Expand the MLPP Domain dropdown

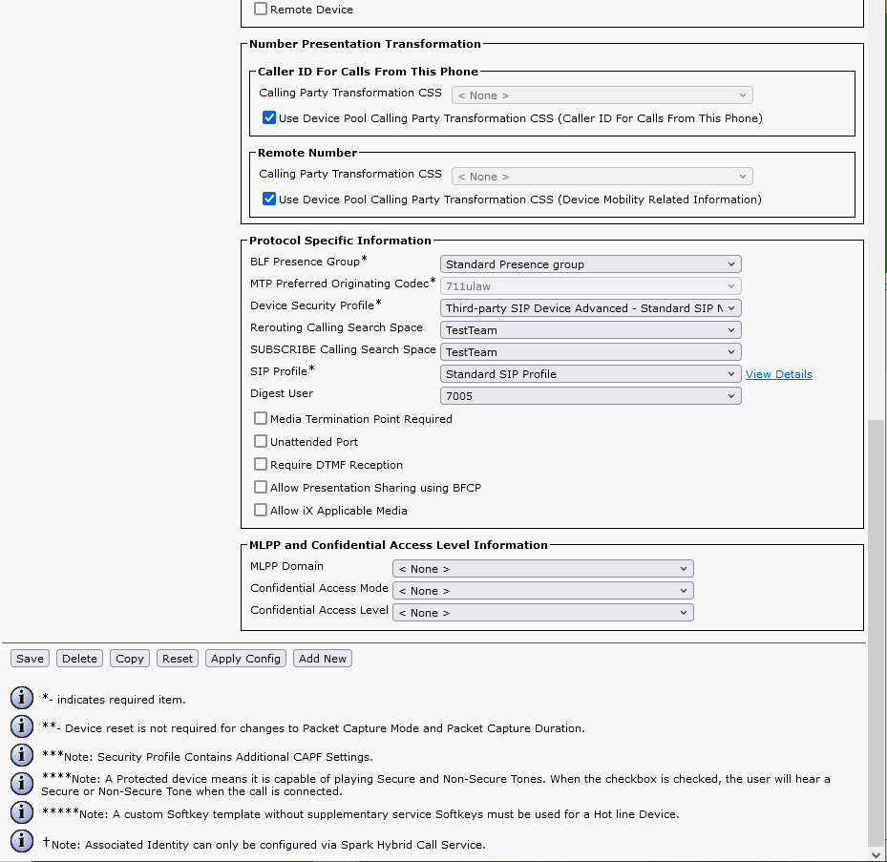[x=542, y=569]
